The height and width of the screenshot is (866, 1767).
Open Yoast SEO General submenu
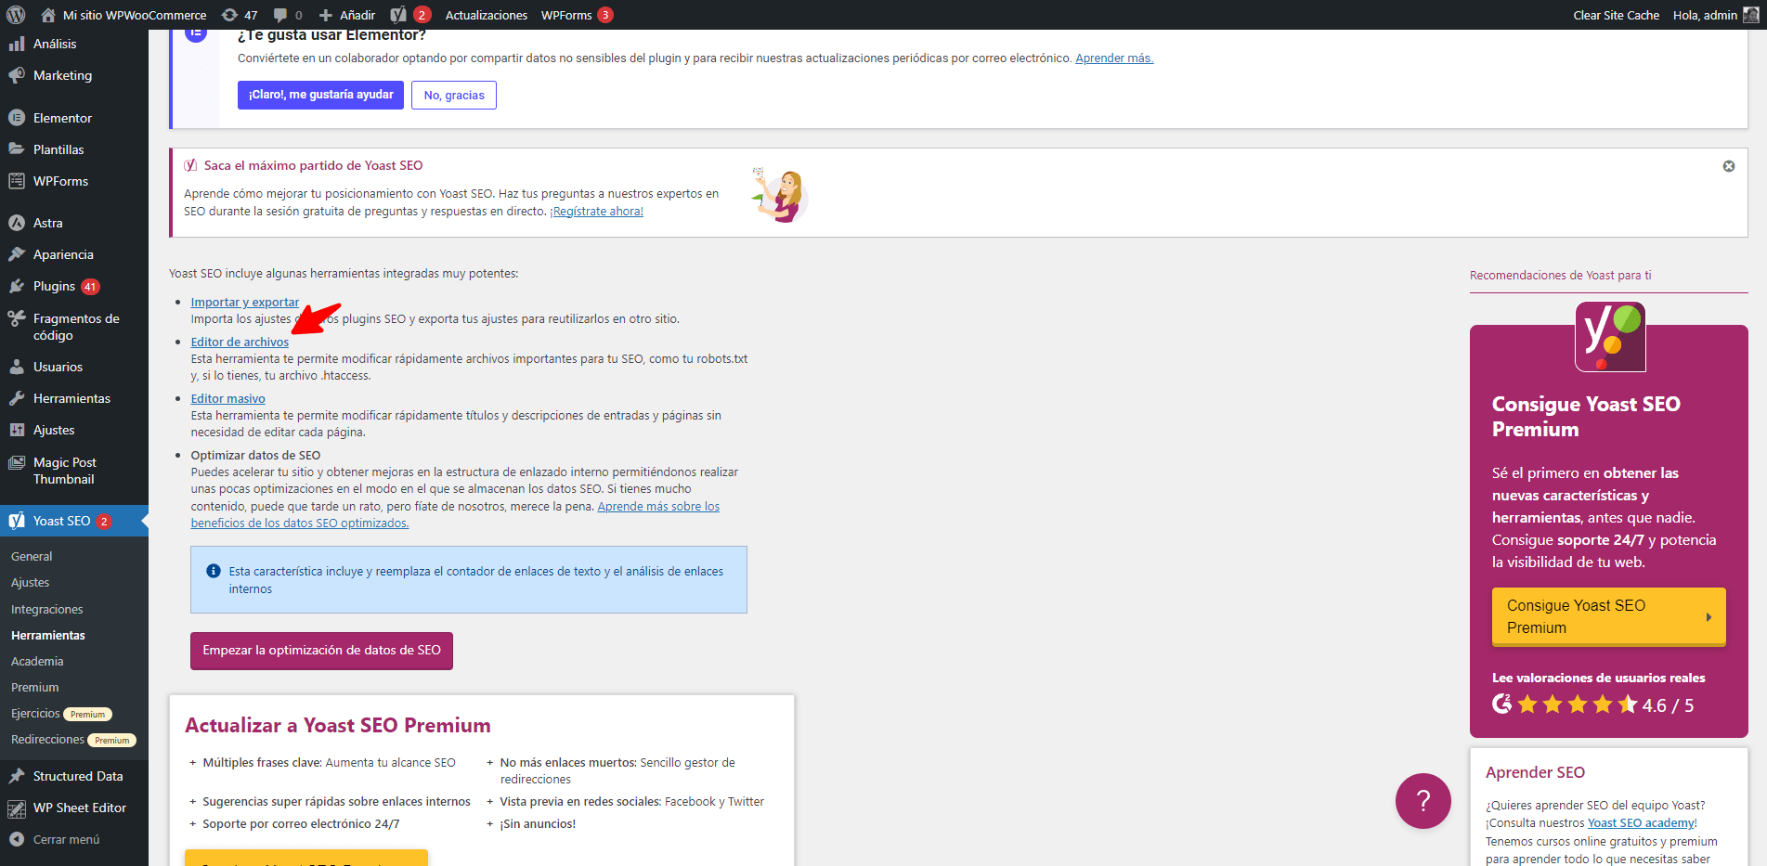point(32,557)
